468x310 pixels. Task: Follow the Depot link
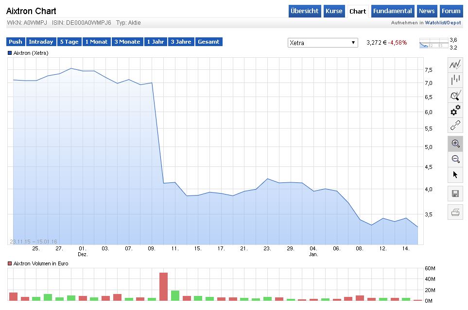tap(454, 23)
